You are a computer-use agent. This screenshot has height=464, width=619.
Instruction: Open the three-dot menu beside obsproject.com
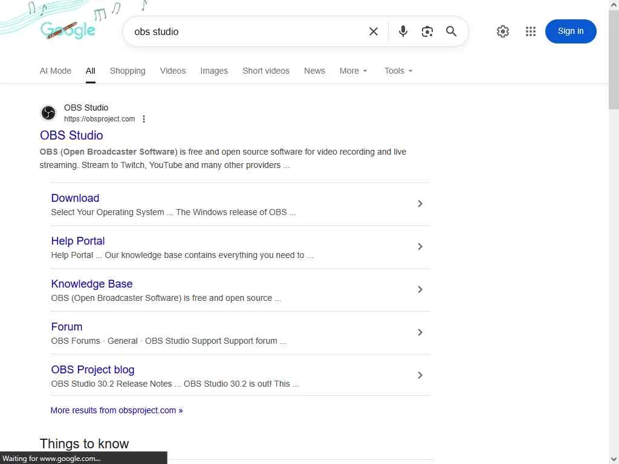click(x=144, y=119)
